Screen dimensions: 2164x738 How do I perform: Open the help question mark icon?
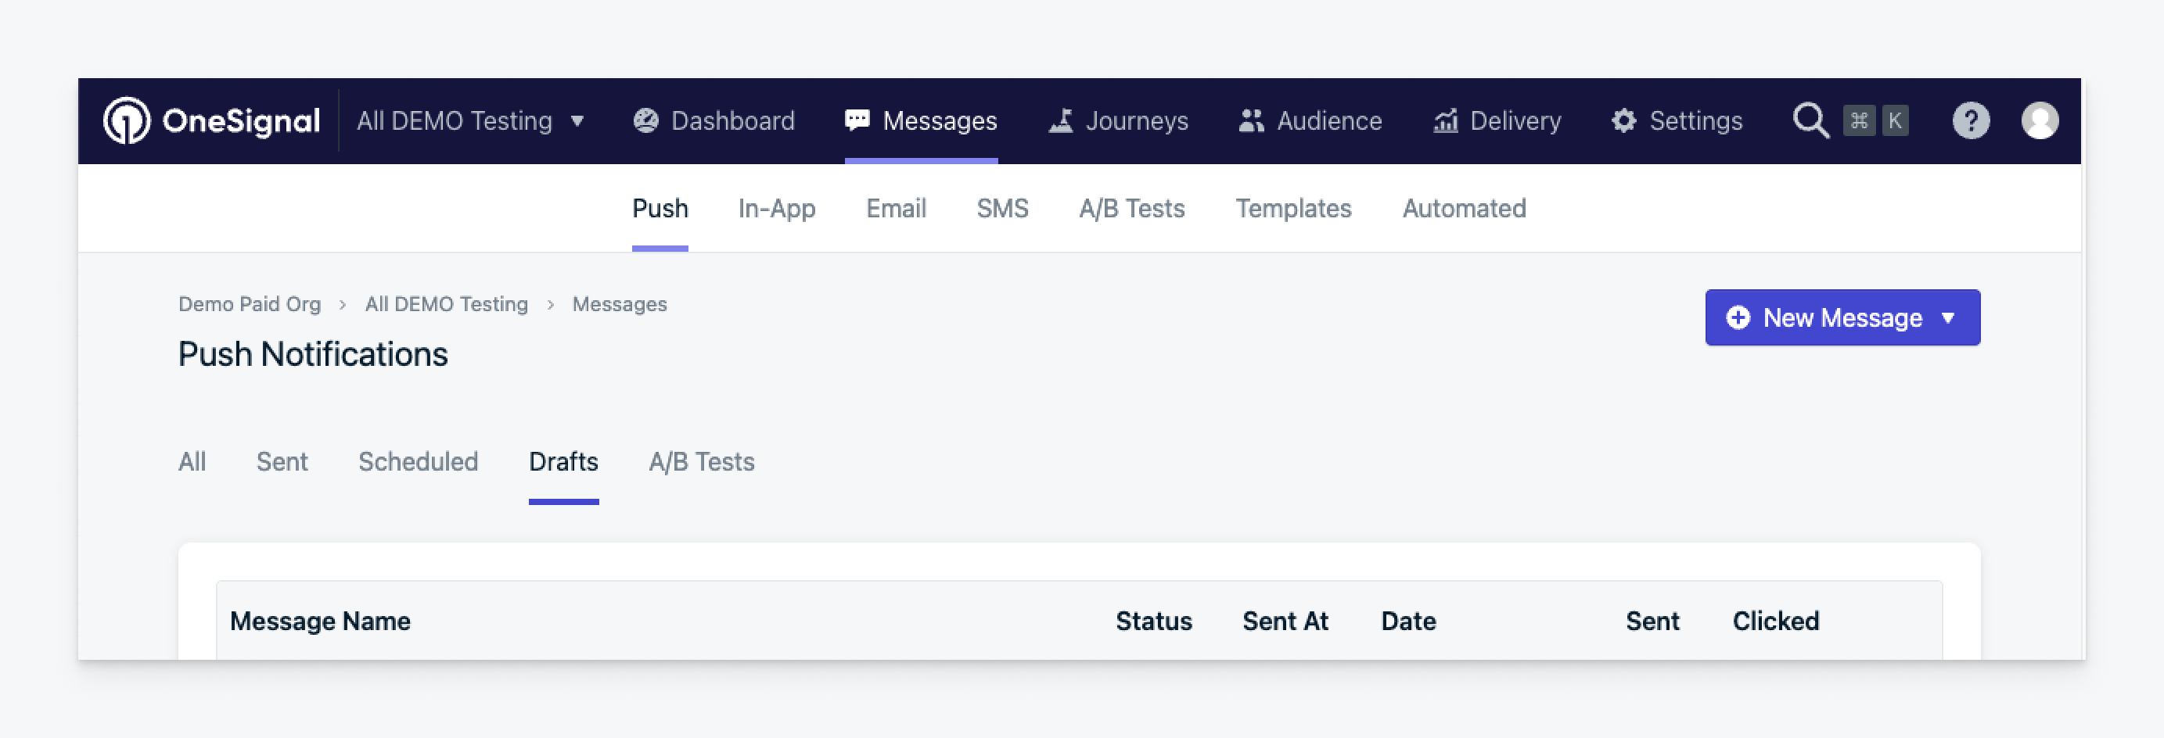pyautogui.click(x=1970, y=121)
